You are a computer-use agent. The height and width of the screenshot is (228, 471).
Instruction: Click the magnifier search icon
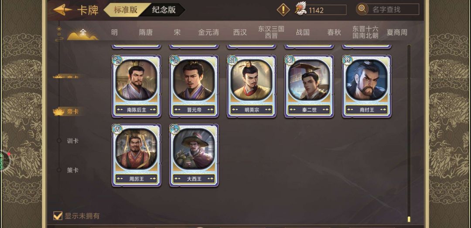click(362, 9)
